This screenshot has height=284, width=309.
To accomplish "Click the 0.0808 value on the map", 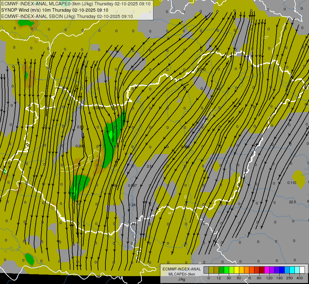I will click(x=98, y=108).
